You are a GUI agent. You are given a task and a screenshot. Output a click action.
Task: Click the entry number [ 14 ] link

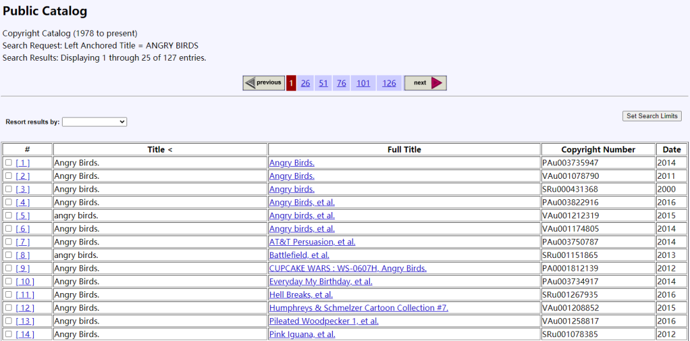click(x=25, y=335)
